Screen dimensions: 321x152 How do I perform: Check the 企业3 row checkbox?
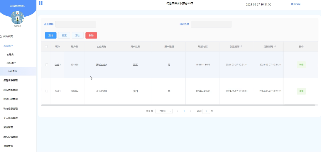[46, 64]
